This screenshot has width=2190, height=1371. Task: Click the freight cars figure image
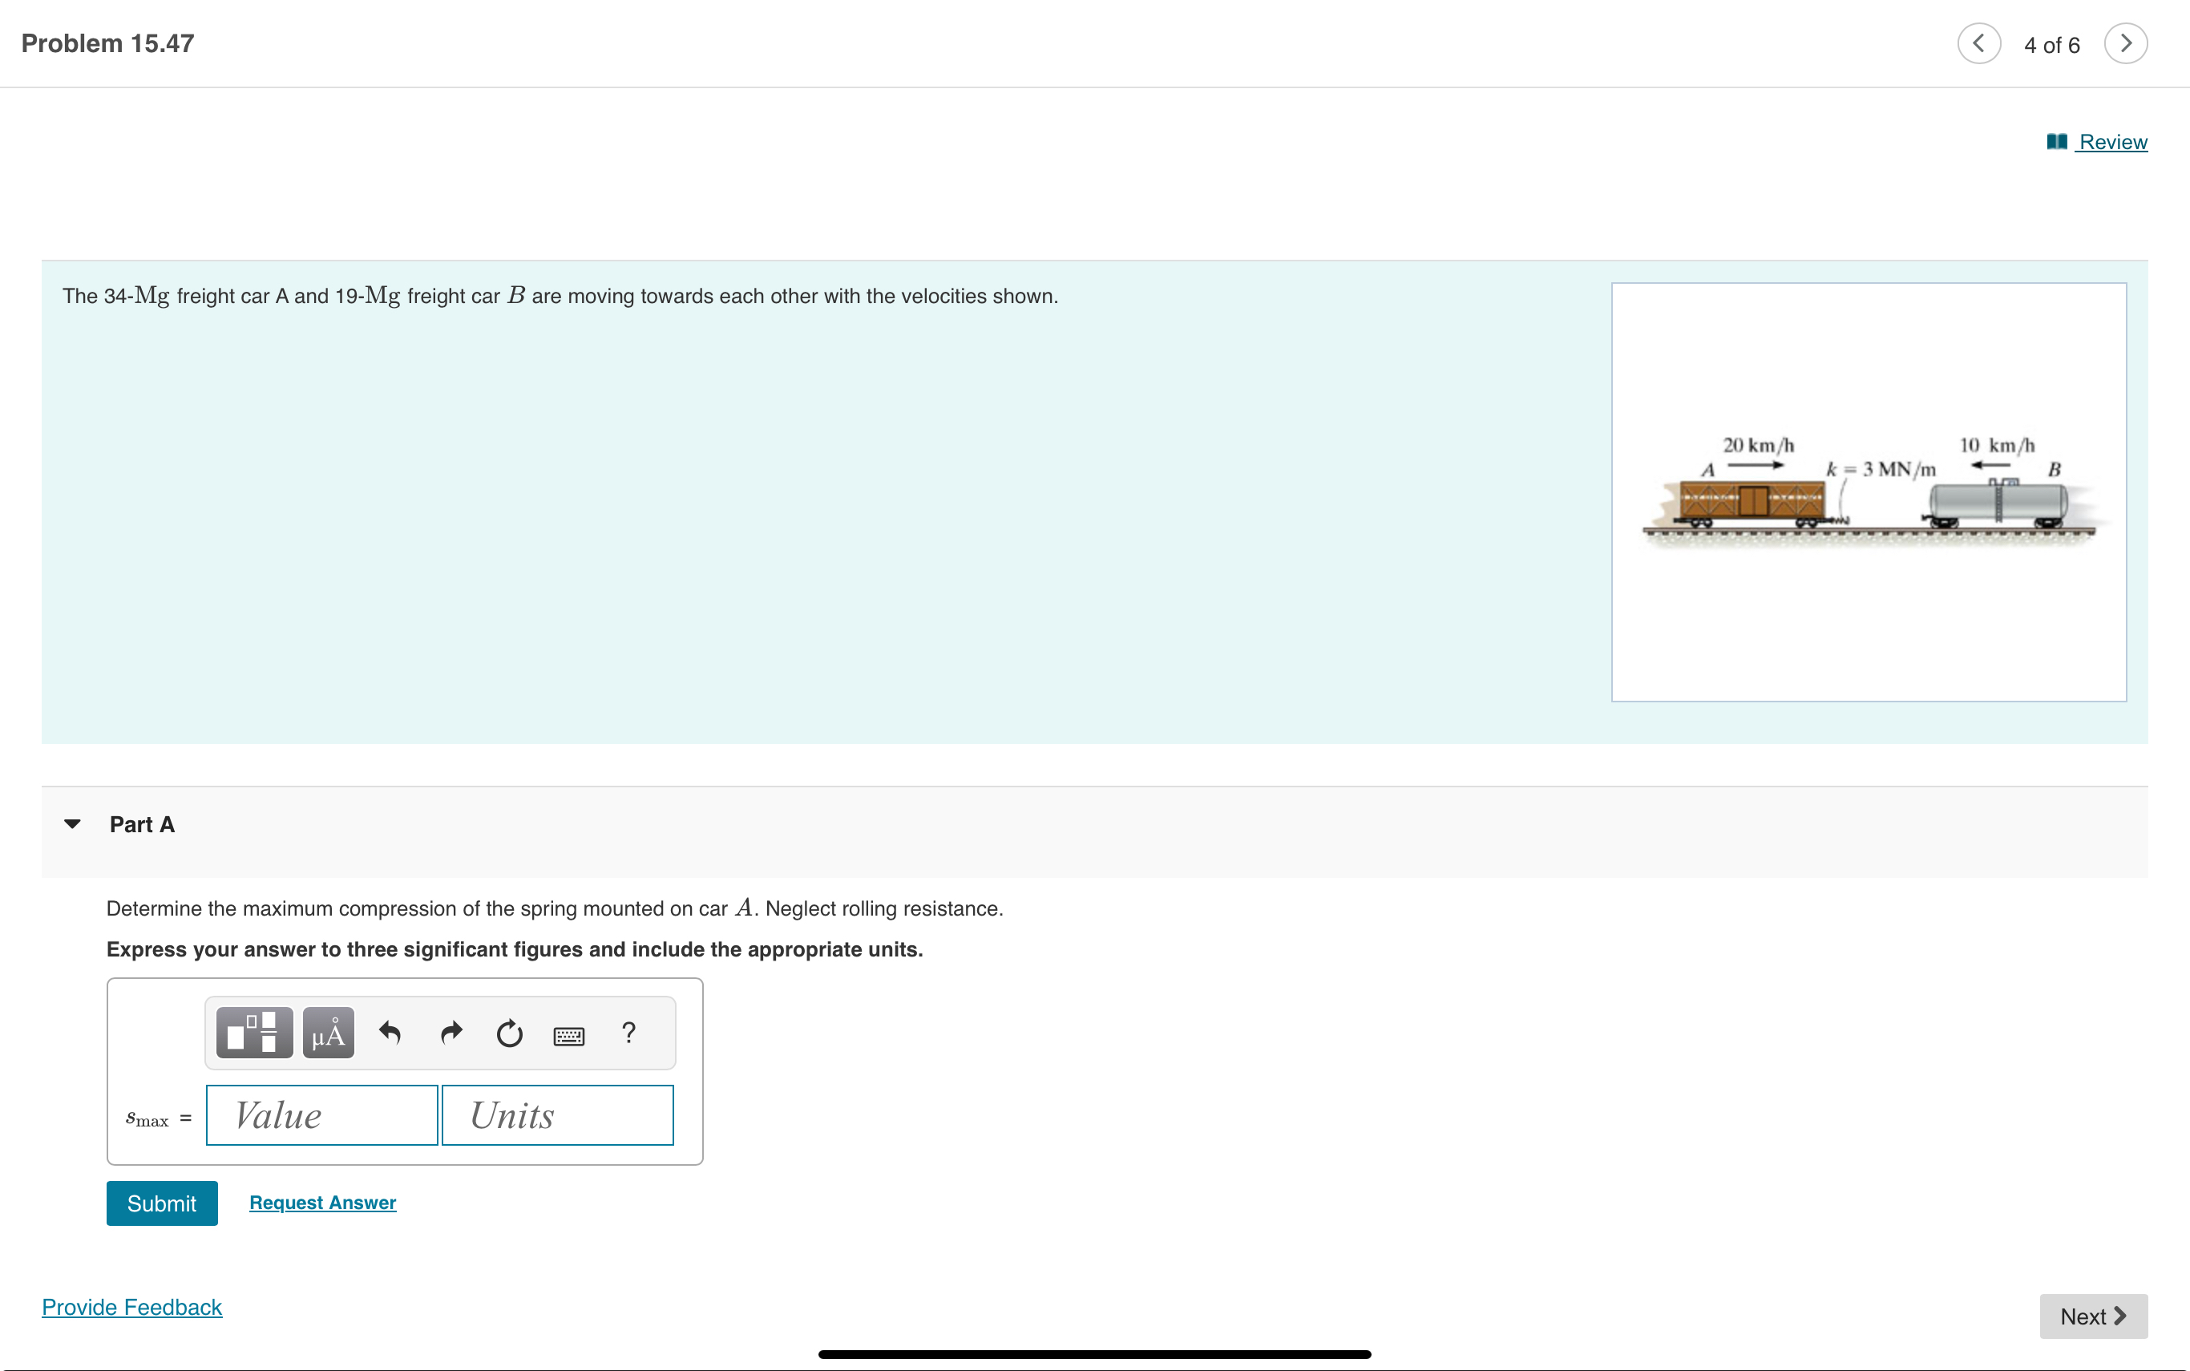pyautogui.click(x=1869, y=491)
